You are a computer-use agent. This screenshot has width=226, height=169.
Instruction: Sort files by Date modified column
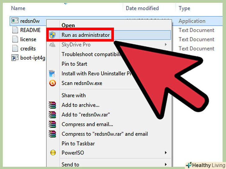(x=142, y=8)
